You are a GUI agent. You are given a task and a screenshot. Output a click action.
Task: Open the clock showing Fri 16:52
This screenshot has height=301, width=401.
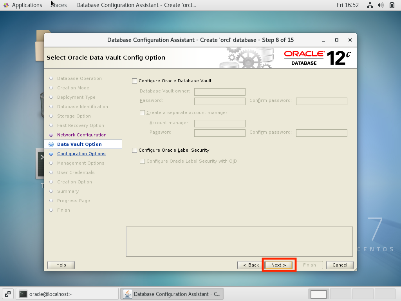tap(348, 5)
